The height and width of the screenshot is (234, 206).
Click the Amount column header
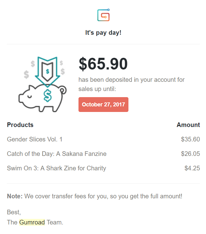coord(188,125)
